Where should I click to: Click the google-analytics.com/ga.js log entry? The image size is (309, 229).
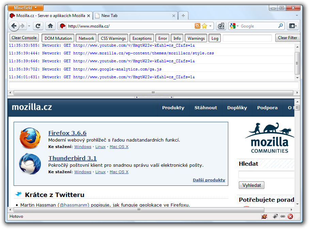click(x=85, y=69)
